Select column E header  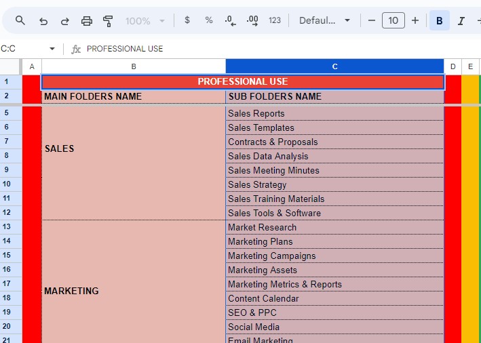470,66
